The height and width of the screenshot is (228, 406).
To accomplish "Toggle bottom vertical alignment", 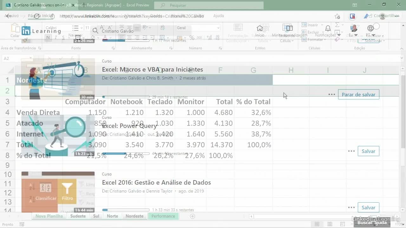I will 137,28.
